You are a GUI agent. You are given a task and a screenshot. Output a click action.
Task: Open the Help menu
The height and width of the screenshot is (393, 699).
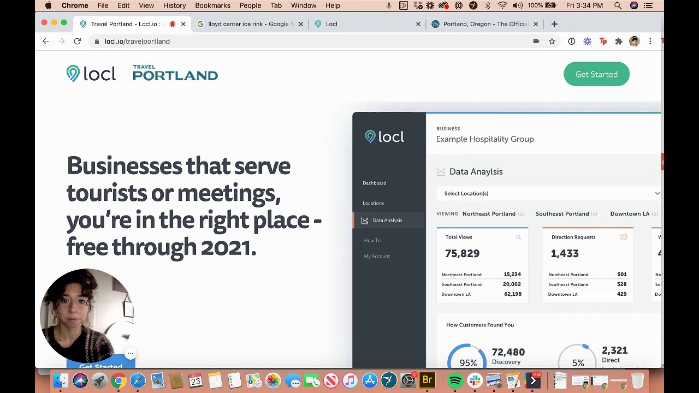[333, 5]
